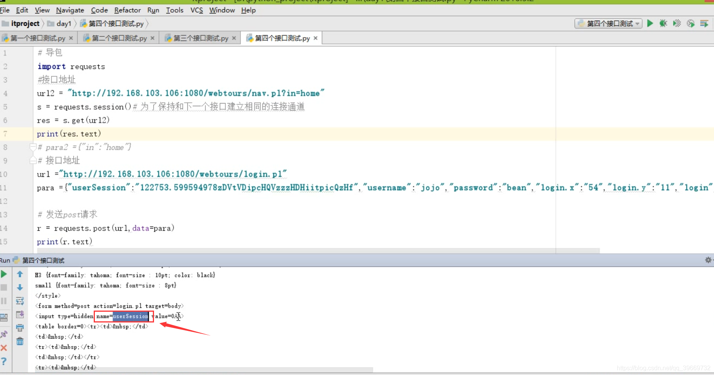
Task: Close the 第三个接口测试.py tab
Action: 234,38
